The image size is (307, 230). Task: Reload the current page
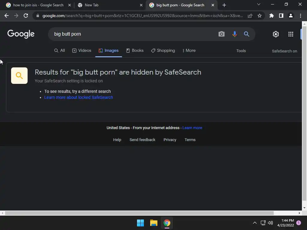coord(26,16)
